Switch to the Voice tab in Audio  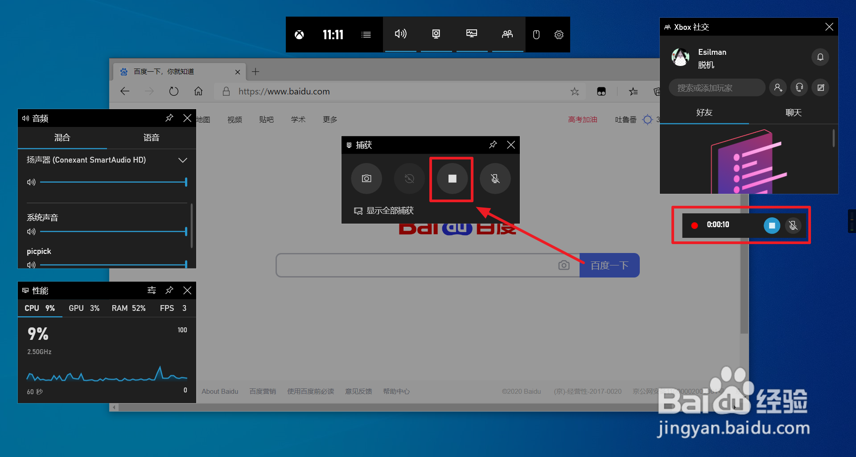click(x=152, y=138)
